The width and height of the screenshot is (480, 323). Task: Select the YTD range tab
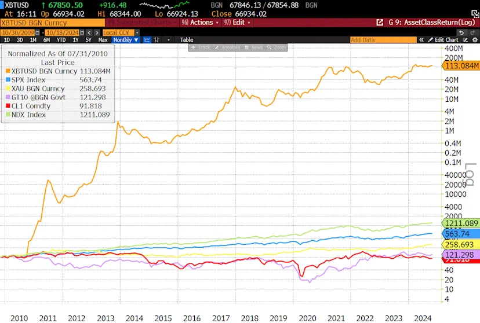coord(61,40)
